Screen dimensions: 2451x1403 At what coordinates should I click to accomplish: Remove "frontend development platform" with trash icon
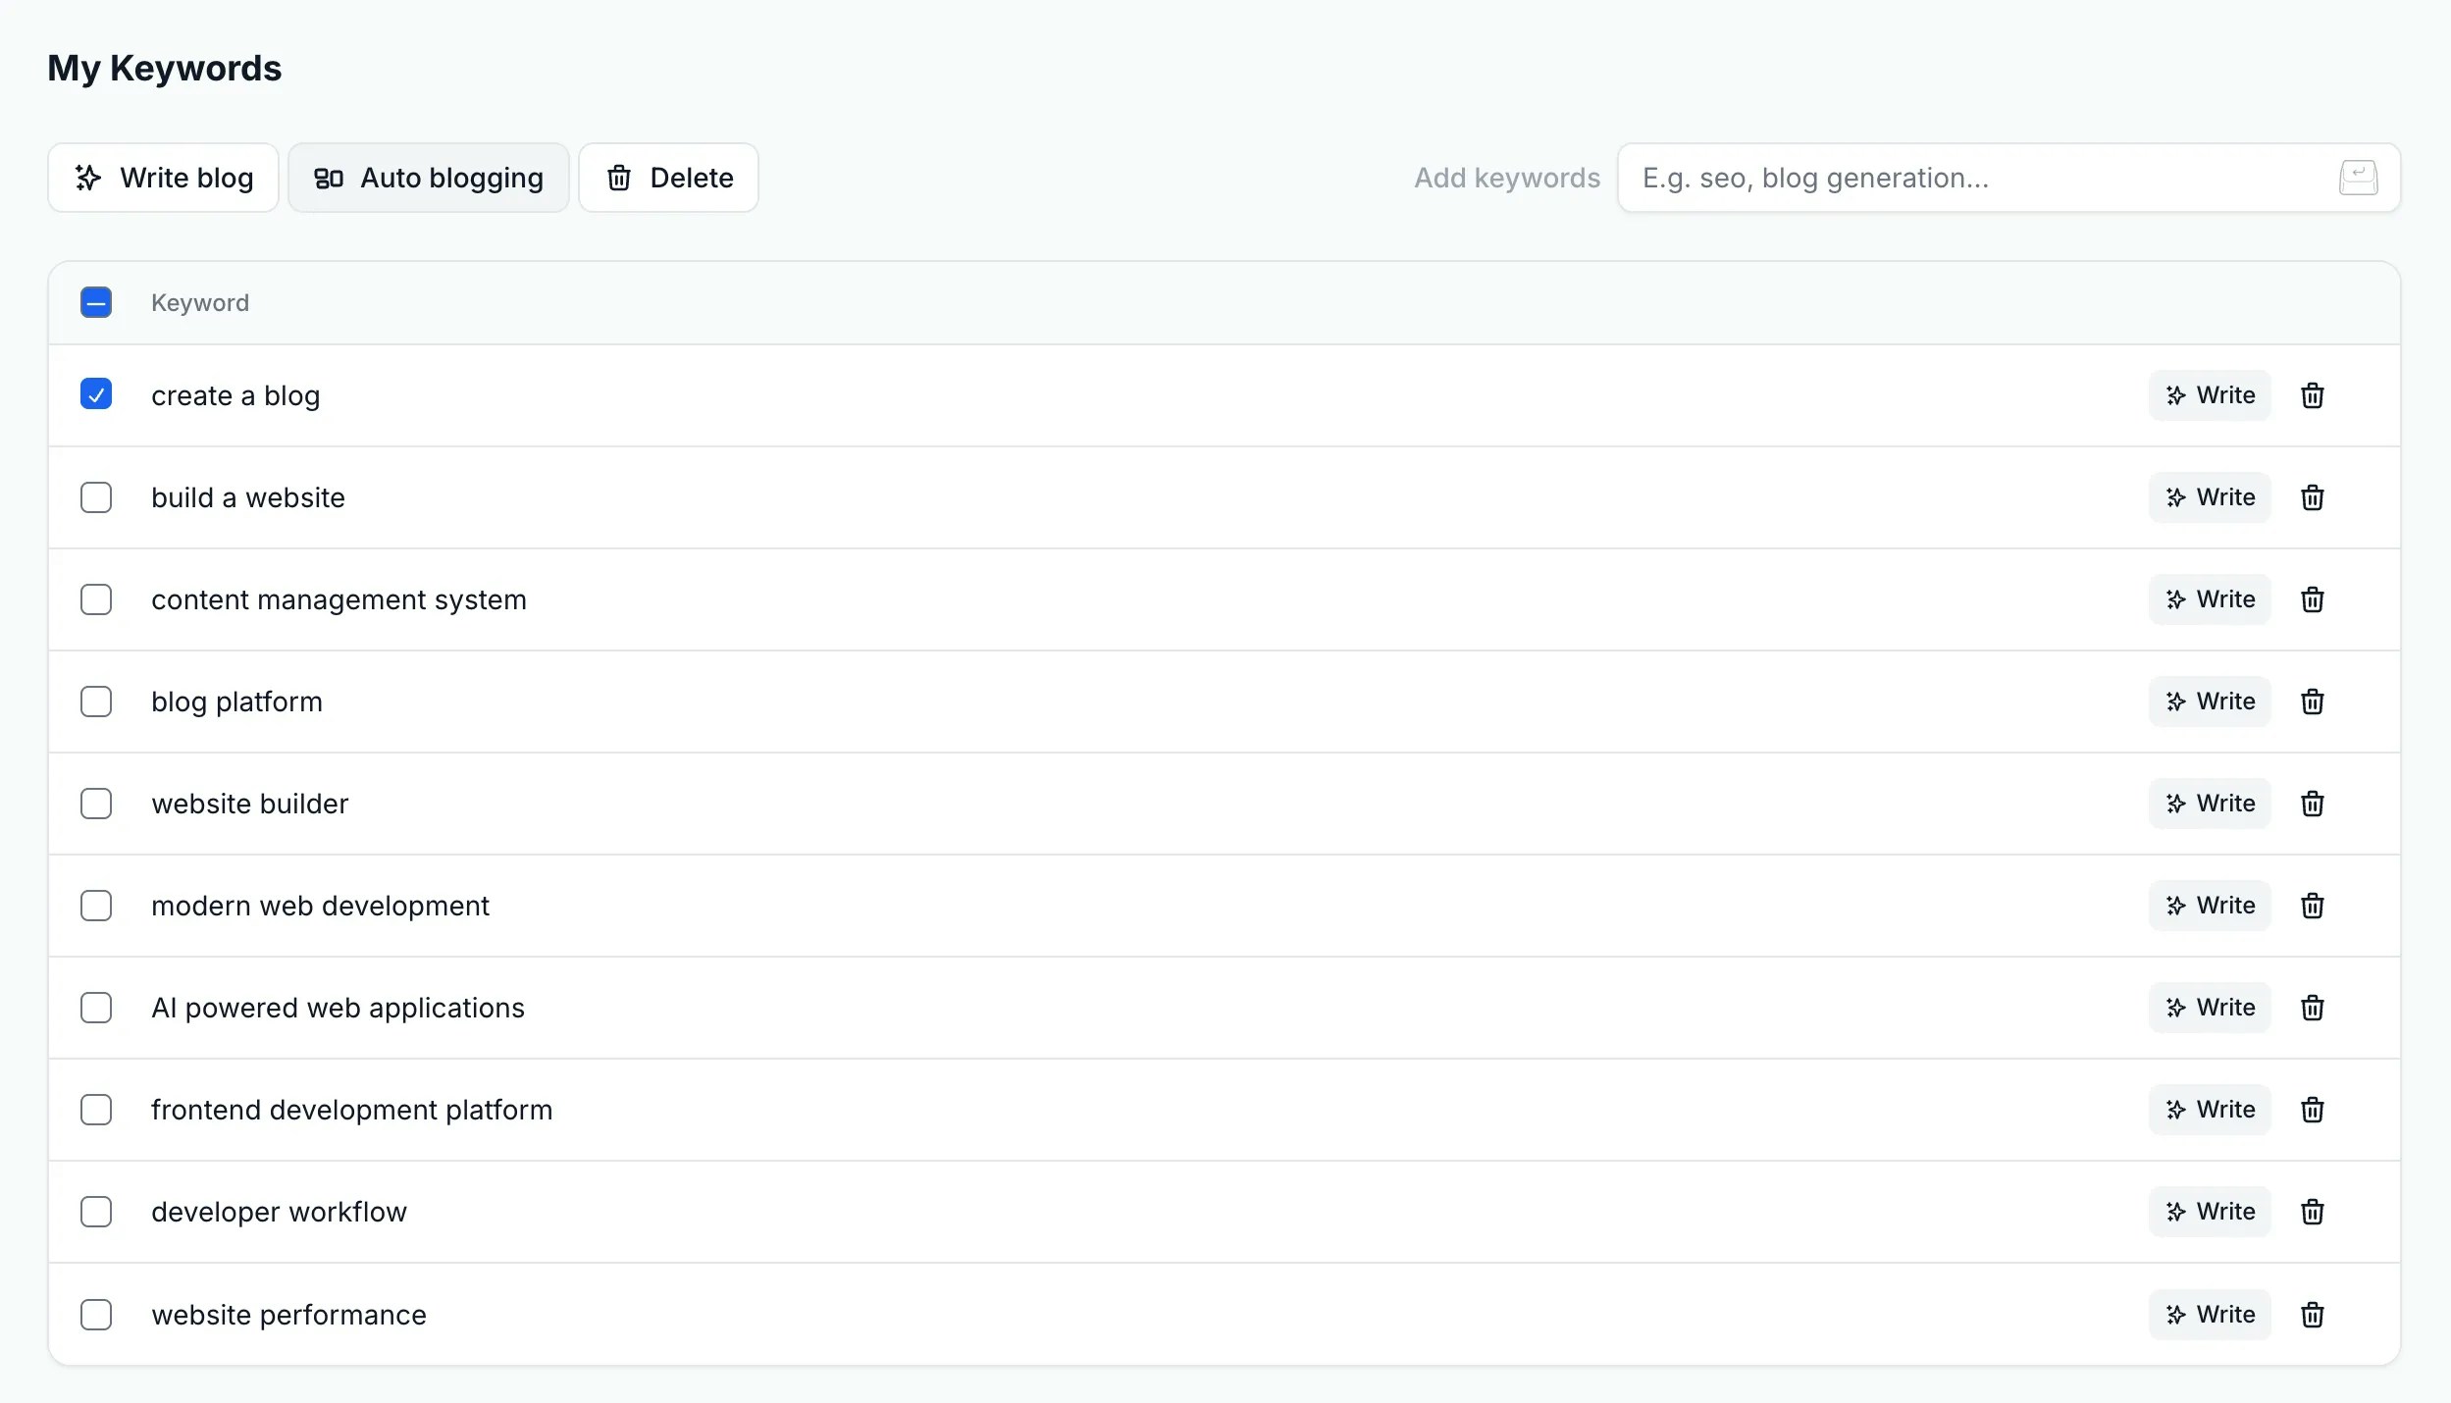tap(2313, 1110)
